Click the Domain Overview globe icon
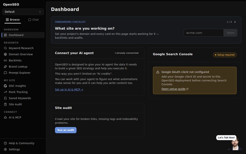 [x=5, y=54]
